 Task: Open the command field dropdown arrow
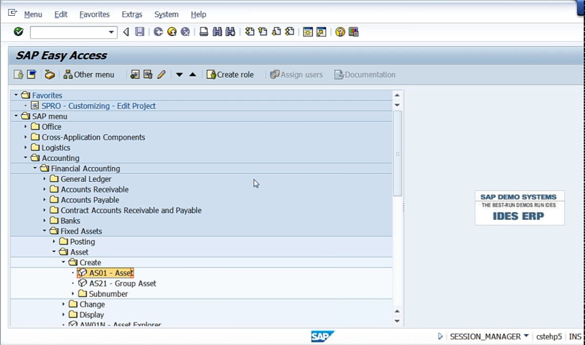coord(111,32)
